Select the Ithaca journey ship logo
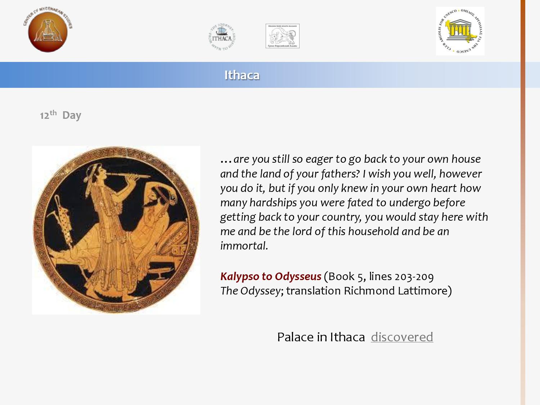Viewport: 540px width, 405px height. 222,37
